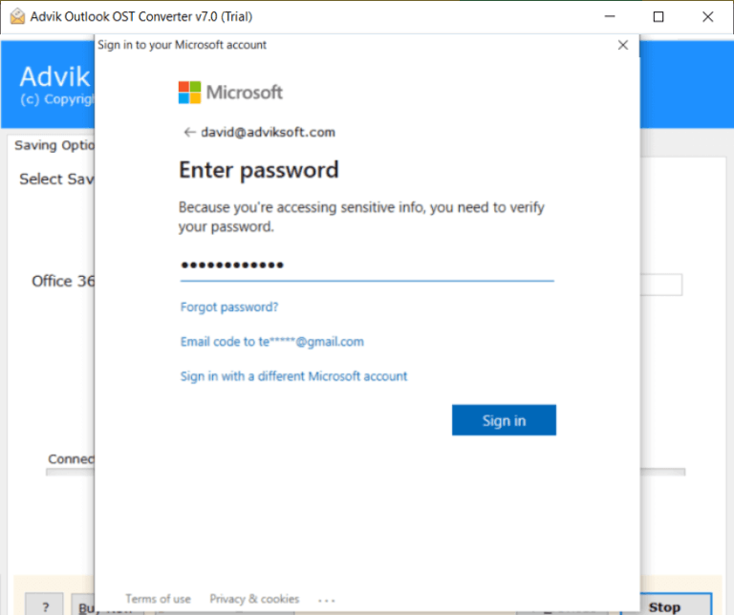Maximize the Advik Outlook OST Converter window
Viewport: 734px width, 615px height.
pyautogui.click(x=658, y=17)
